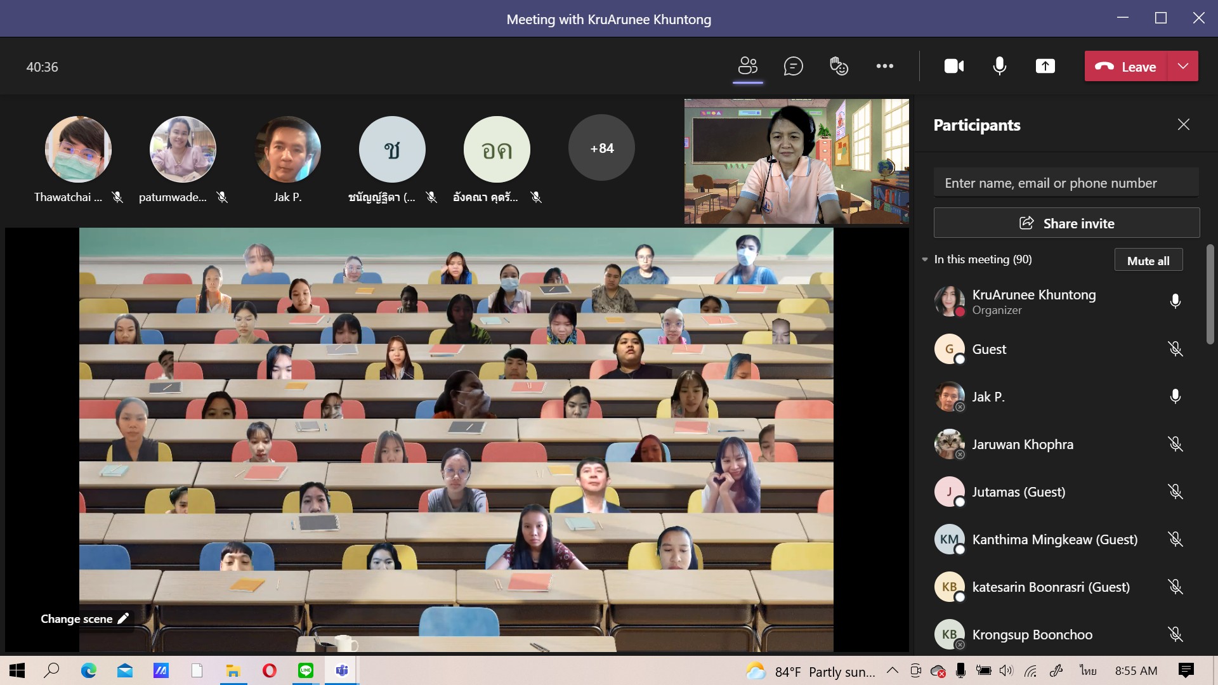Screen dimensions: 1218x685
Task: Select the อค initial avatar circle
Action: [x=497, y=149]
